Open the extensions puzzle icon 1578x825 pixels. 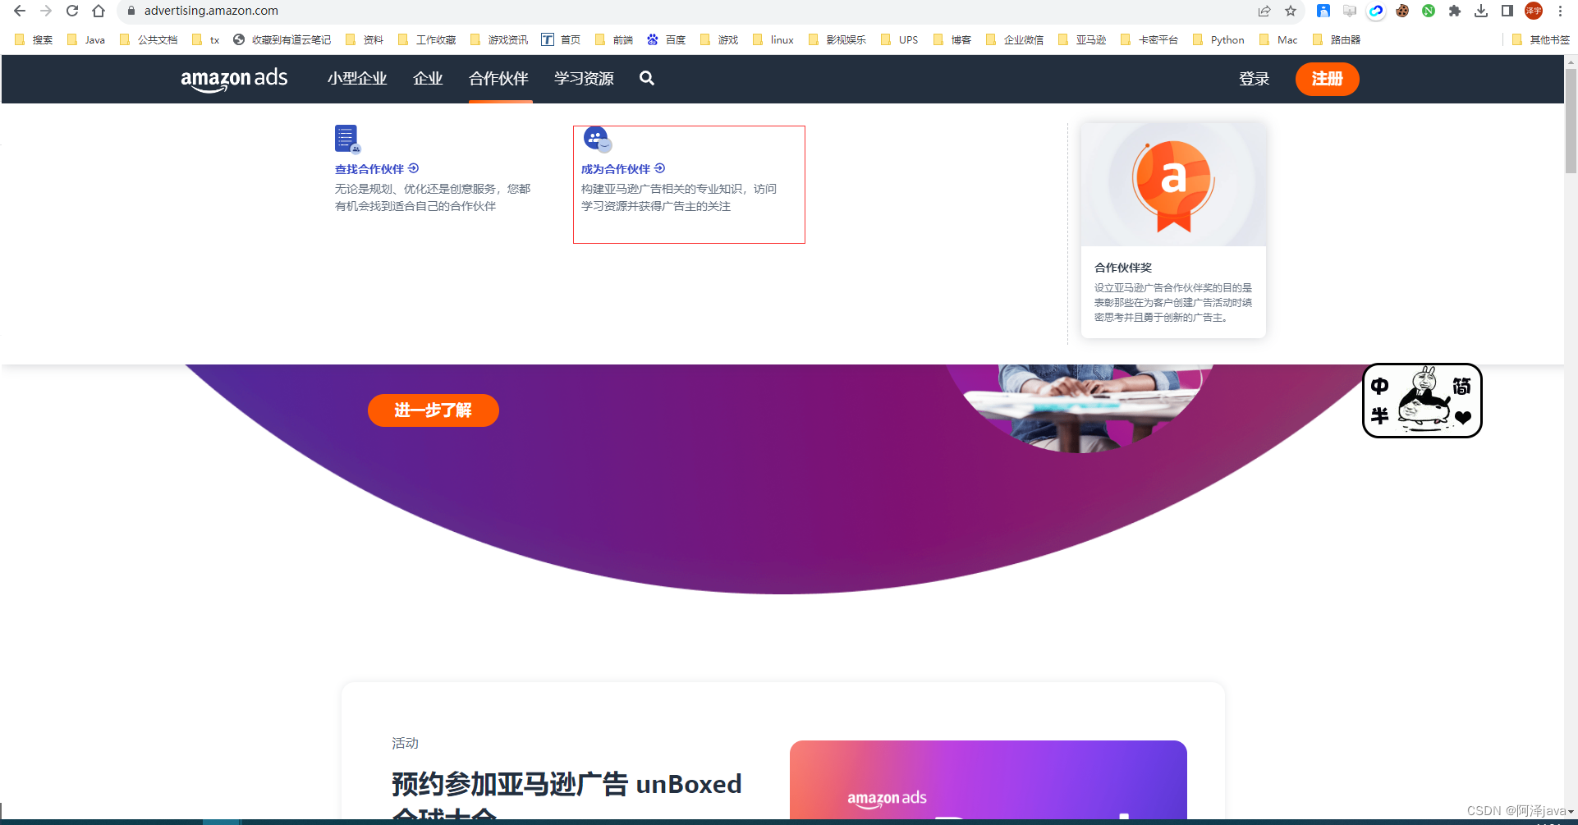pos(1455,11)
